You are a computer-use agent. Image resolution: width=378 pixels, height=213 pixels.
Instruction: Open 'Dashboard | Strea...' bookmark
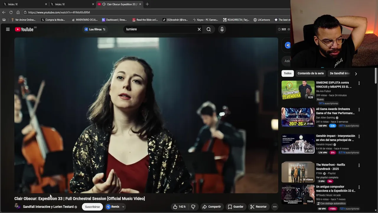[114, 20]
